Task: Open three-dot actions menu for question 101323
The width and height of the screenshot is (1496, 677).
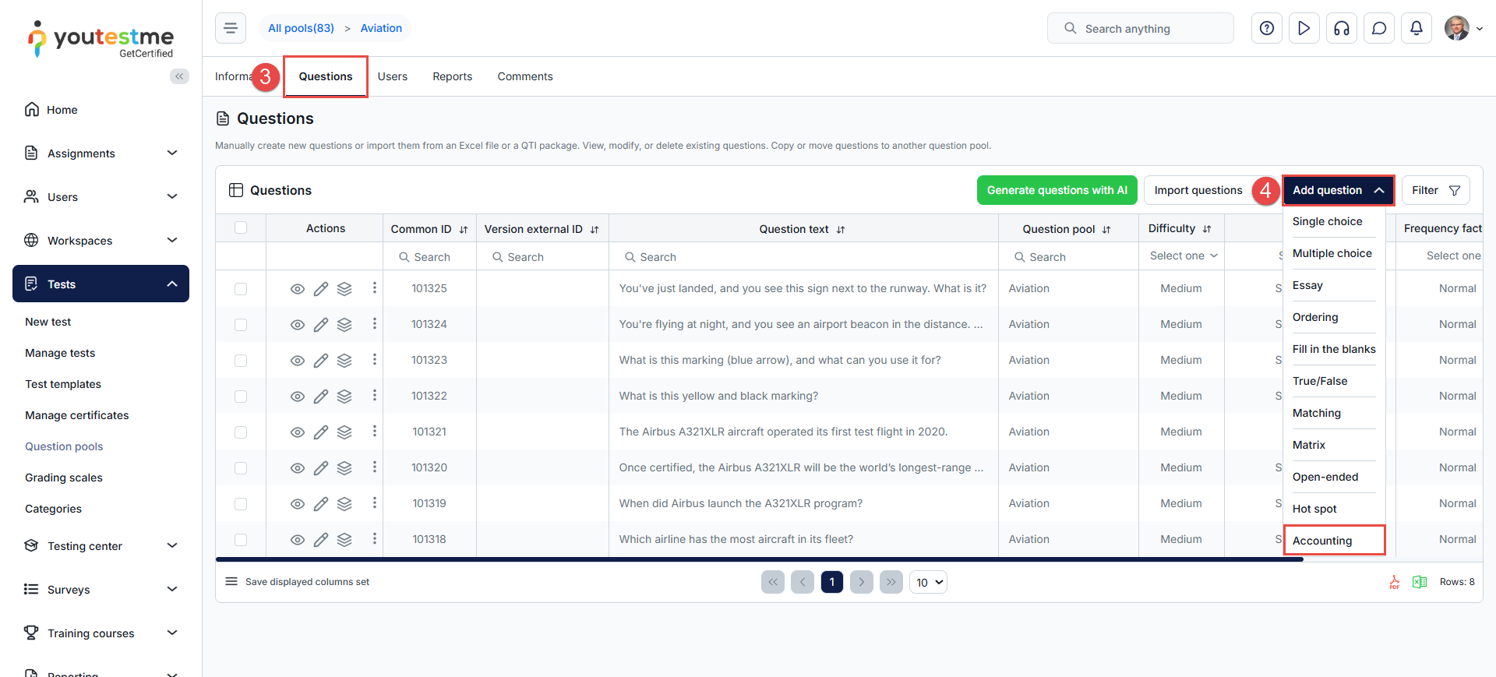Action: pyautogui.click(x=374, y=360)
